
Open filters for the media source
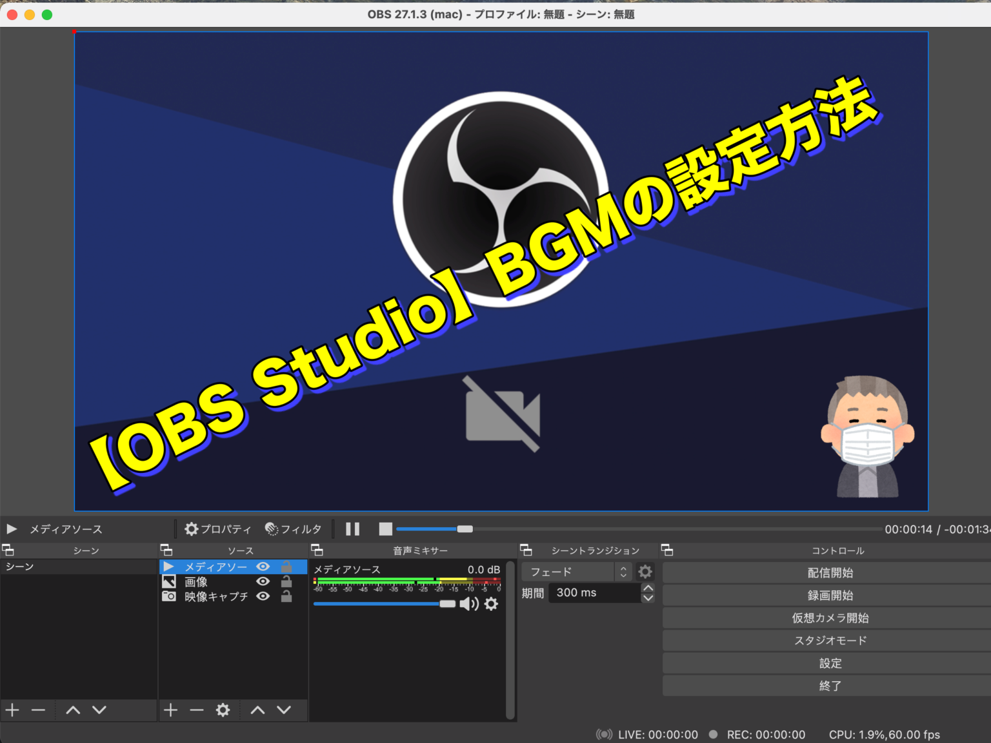point(294,529)
